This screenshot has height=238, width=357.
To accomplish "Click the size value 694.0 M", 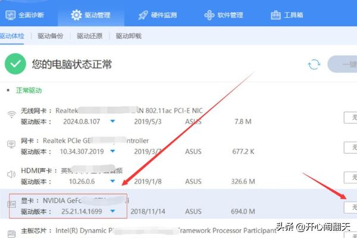I will click(243, 211).
